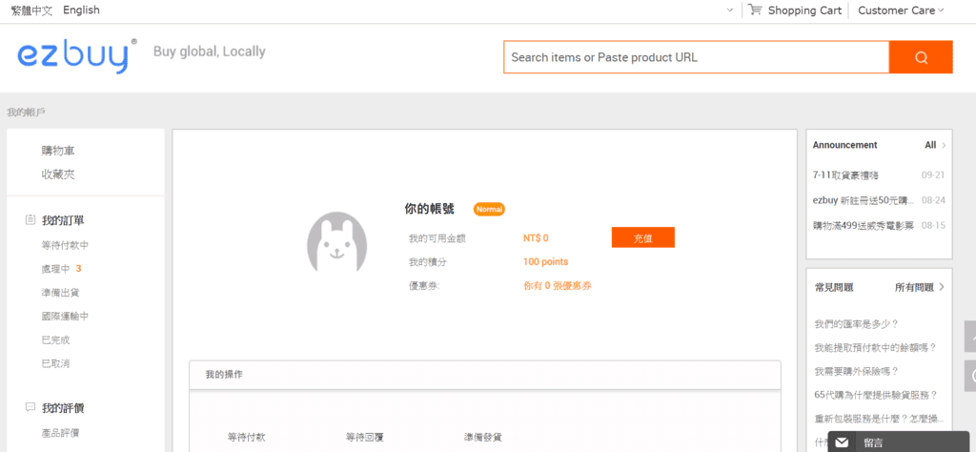
Task: Click the chevron next to Announcement All
Action: click(x=944, y=145)
